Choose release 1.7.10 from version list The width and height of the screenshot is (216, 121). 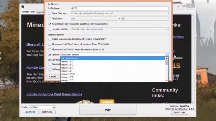(113, 74)
